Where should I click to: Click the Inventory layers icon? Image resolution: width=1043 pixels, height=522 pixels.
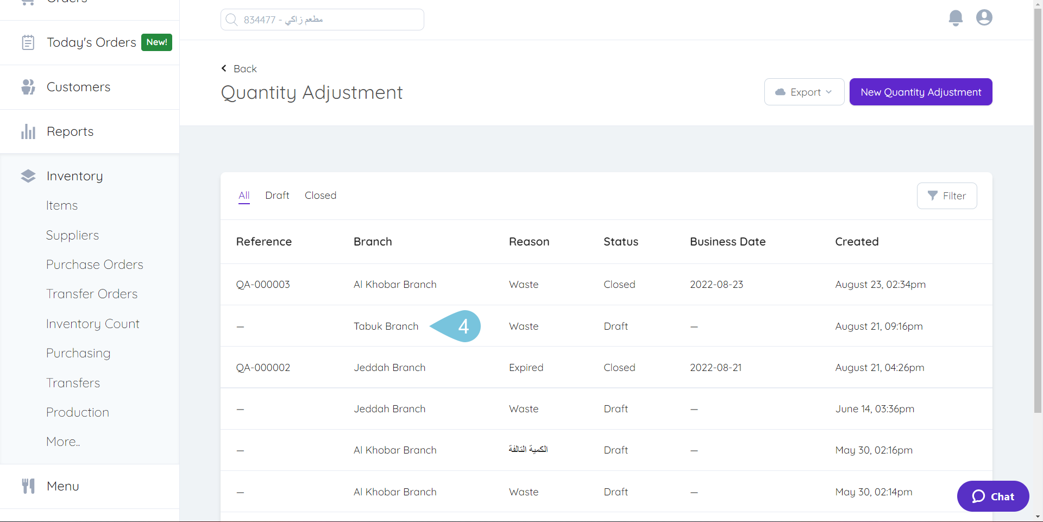click(x=28, y=175)
